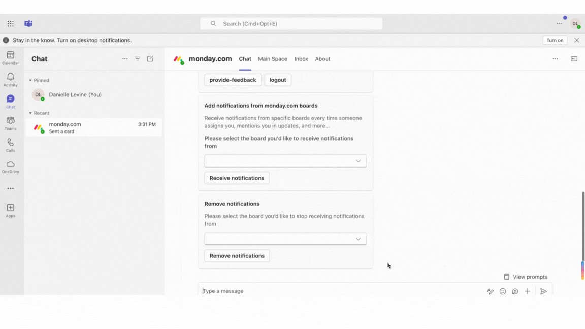Click the "Chat" panel heading
The width and height of the screenshot is (585, 329).
pos(40,59)
